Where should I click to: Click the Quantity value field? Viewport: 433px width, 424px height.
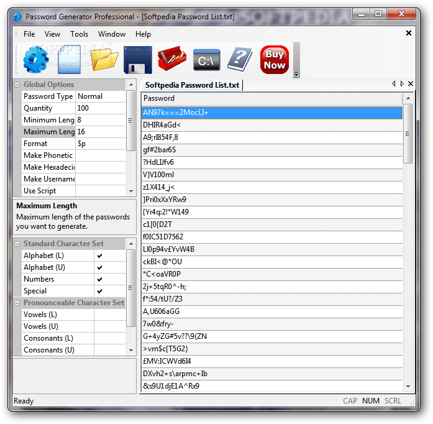[99, 108]
